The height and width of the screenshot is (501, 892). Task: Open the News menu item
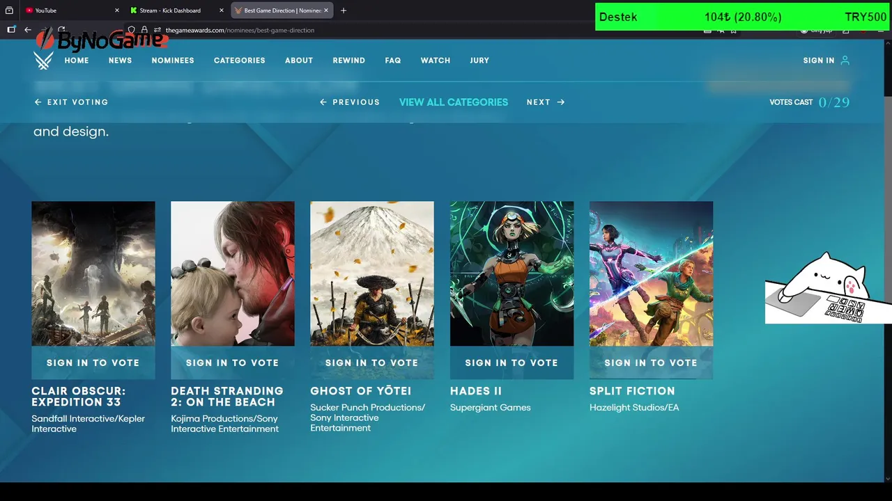[x=120, y=61]
